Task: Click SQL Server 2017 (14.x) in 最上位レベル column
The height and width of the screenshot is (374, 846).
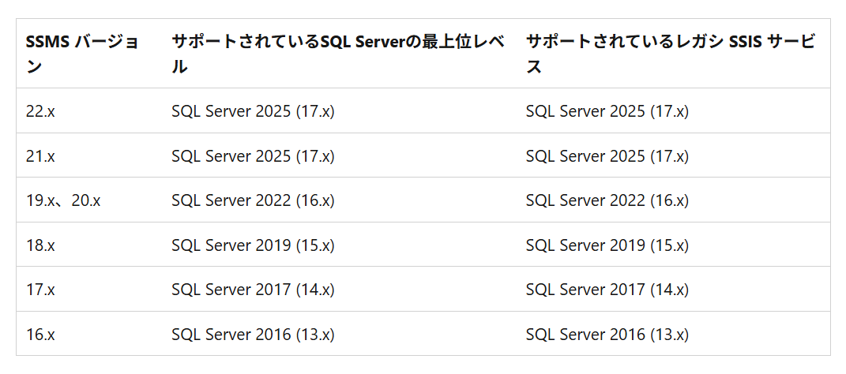Action: pos(253,290)
